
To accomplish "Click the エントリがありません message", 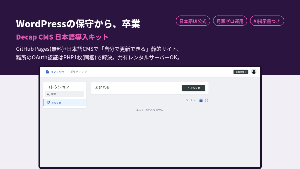I will click(x=150, y=110).
